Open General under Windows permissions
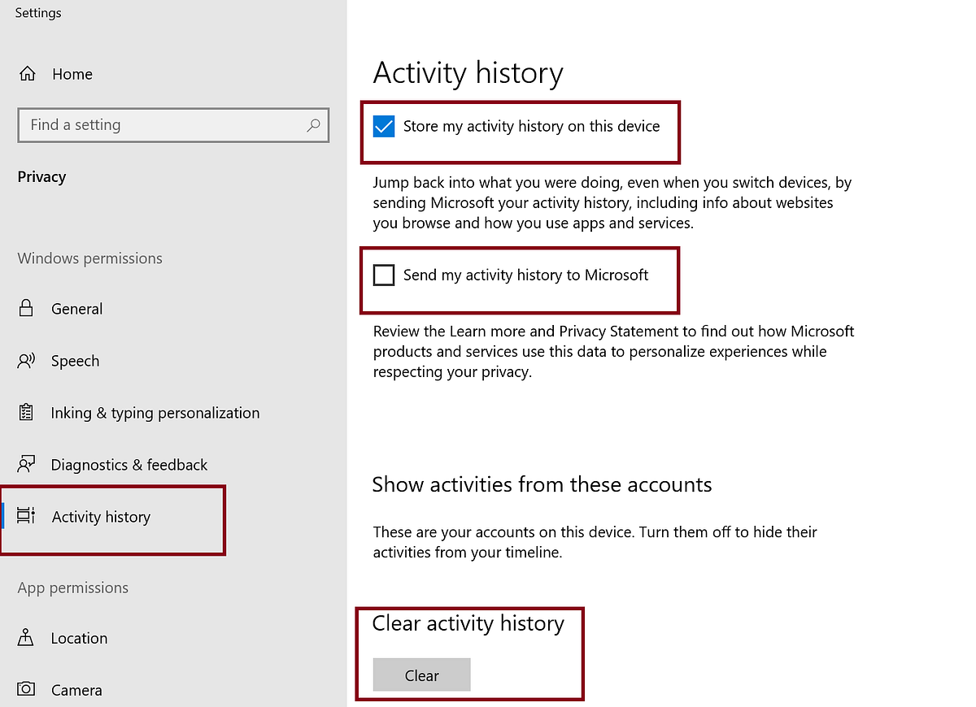Screen dimensions: 976x707 coord(76,309)
